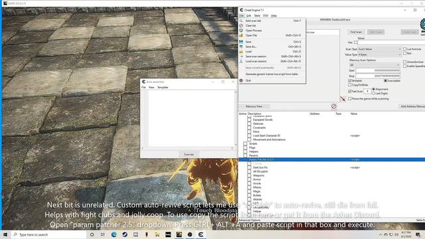Click the Quit icon in the File menu
The width and height of the screenshot is (425, 239).
[x=241, y=80]
